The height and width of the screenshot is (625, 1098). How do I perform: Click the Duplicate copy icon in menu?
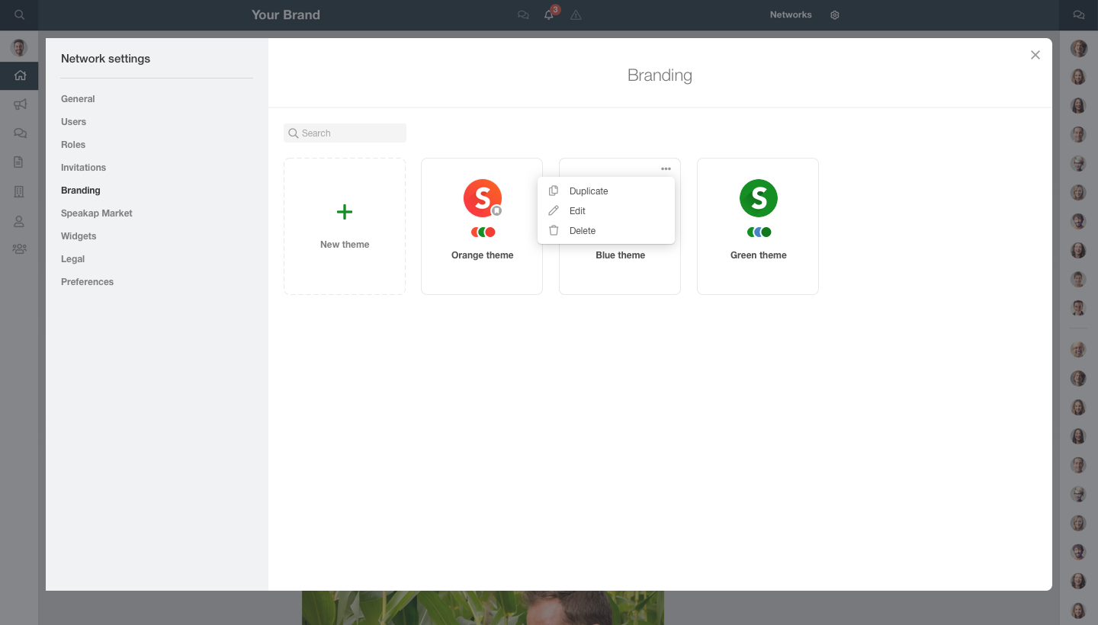tap(554, 191)
